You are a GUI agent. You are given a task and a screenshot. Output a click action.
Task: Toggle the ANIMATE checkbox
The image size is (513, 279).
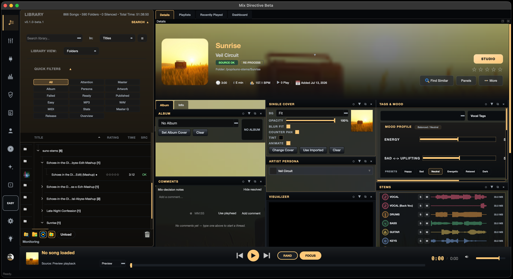288,143
